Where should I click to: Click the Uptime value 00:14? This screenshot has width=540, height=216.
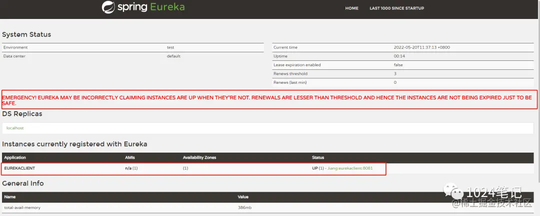click(399, 56)
